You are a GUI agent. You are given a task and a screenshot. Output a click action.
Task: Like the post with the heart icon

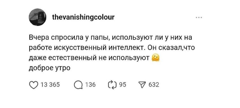33,85
